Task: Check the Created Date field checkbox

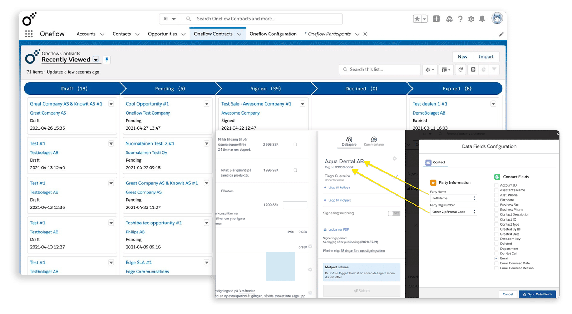Action: tap(497, 234)
